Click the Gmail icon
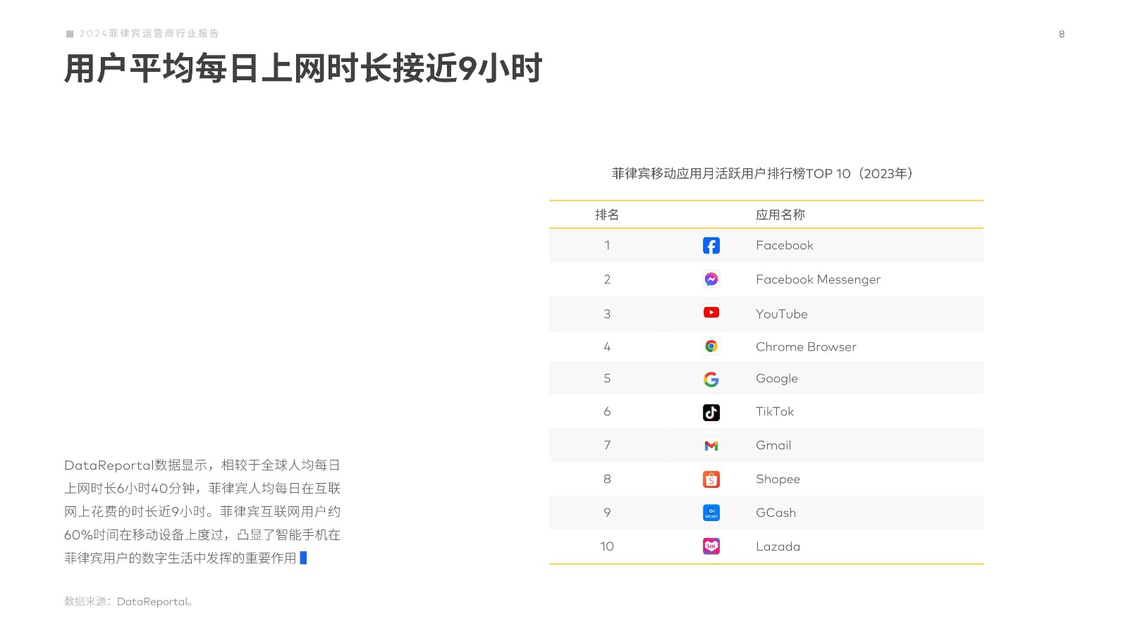1128x633 pixels. point(711,446)
